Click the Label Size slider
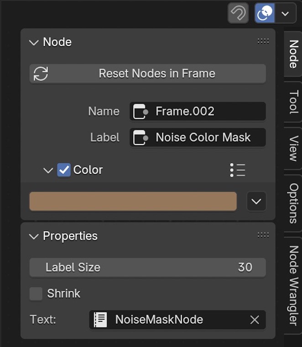This screenshot has width=302, height=347. point(148,268)
